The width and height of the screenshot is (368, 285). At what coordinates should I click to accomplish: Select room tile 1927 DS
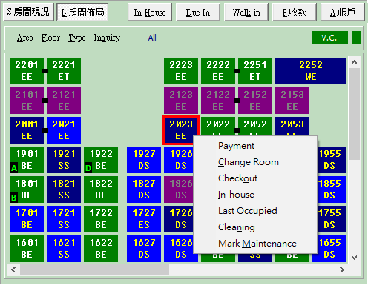pyautogui.click(x=144, y=160)
